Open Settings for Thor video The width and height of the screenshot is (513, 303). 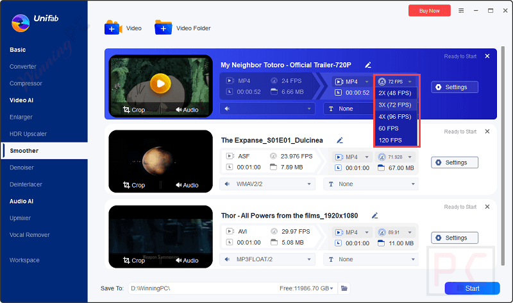pos(455,238)
